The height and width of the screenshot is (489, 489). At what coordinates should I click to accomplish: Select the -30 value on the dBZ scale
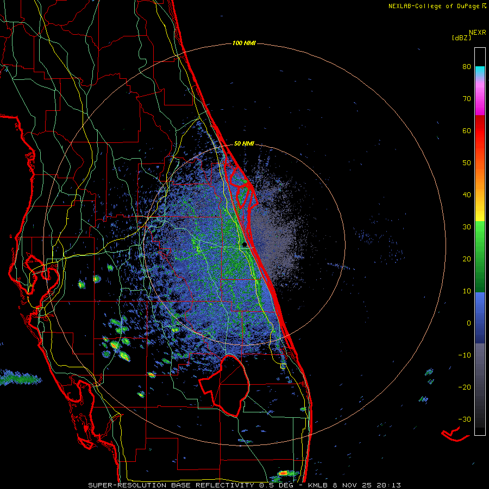click(465, 419)
